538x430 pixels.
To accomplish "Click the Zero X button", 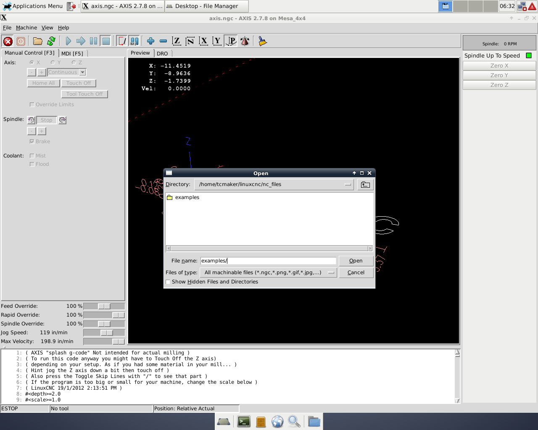I will pyautogui.click(x=499, y=66).
